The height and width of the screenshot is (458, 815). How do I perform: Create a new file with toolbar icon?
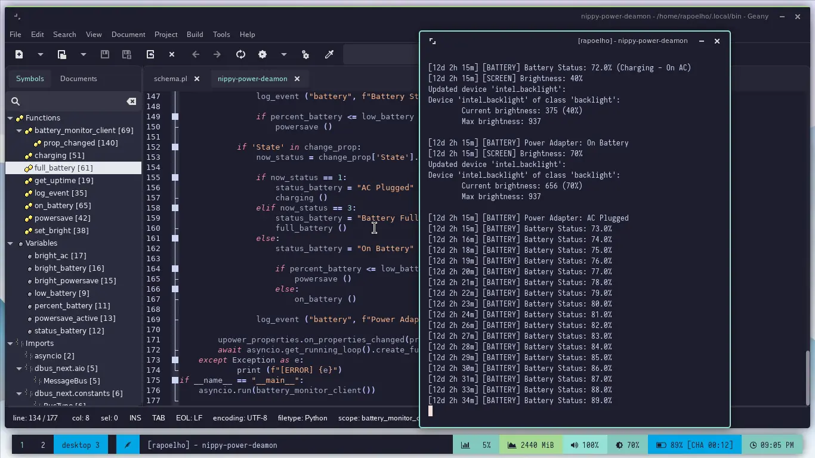coord(19,54)
